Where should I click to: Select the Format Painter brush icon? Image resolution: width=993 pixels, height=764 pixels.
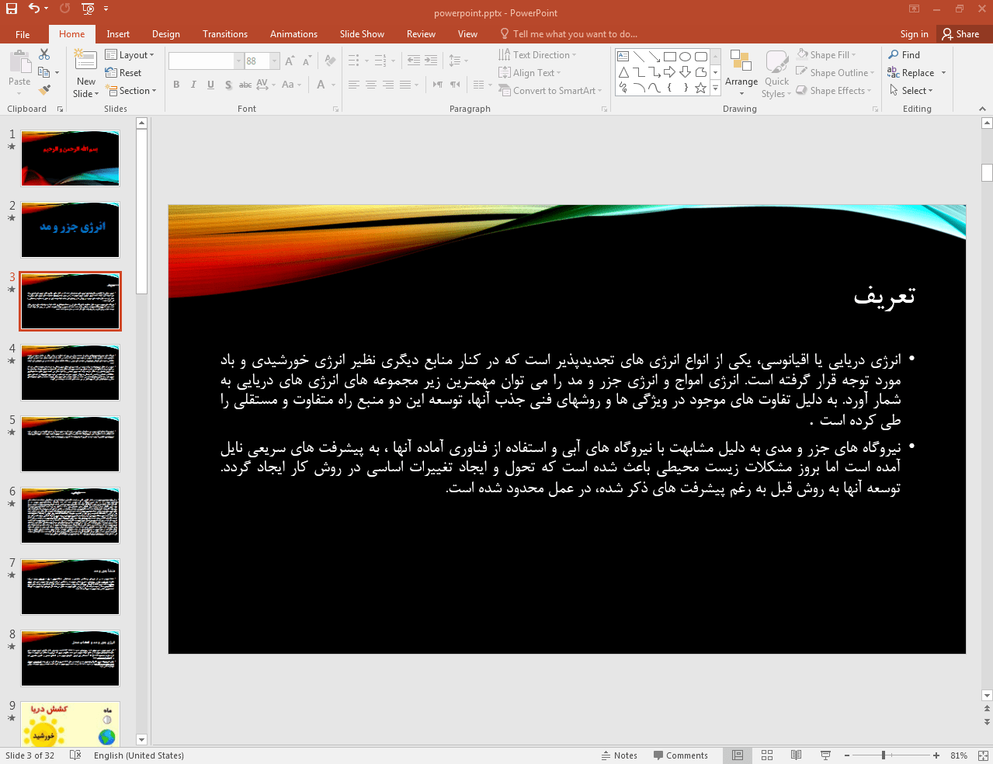click(44, 90)
